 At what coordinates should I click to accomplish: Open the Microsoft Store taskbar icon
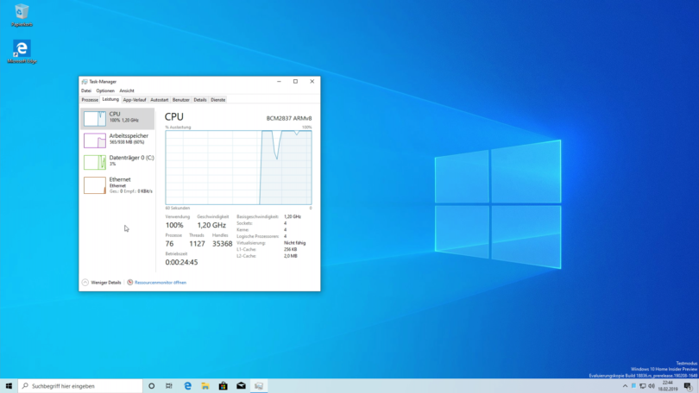tap(223, 386)
